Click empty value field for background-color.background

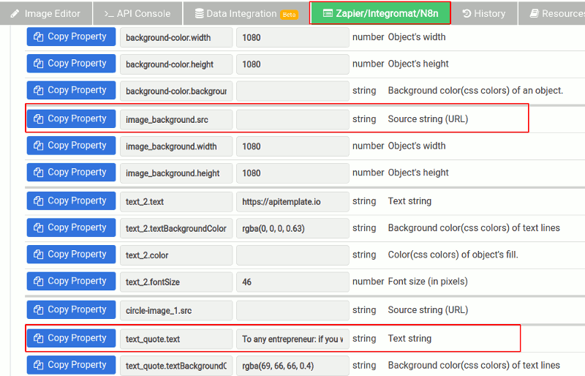[x=292, y=91]
